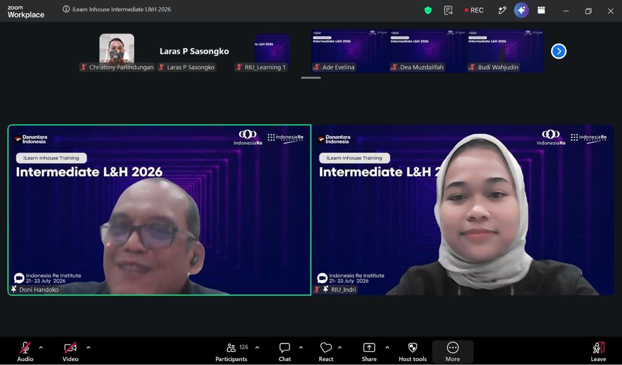This screenshot has width=622, height=365.
Task: Select Budi Wahjudin's video thumbnail
Action: 505,51
